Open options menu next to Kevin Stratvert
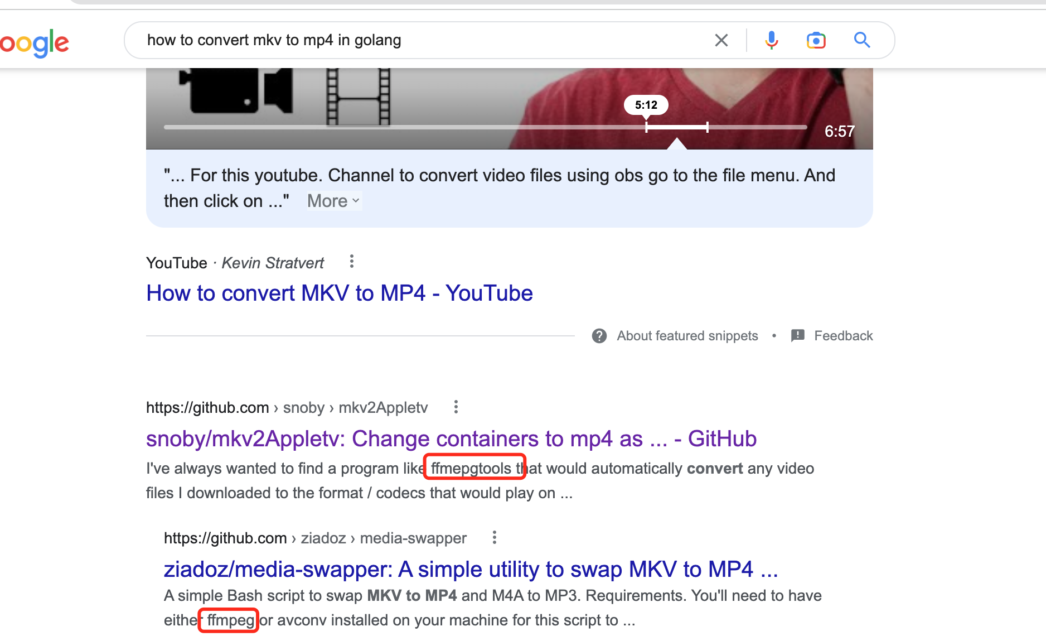 (x=351, y=261)
